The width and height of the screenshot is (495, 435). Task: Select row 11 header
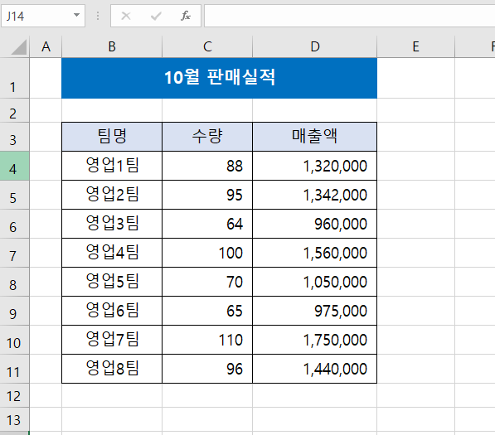point(15,369)
